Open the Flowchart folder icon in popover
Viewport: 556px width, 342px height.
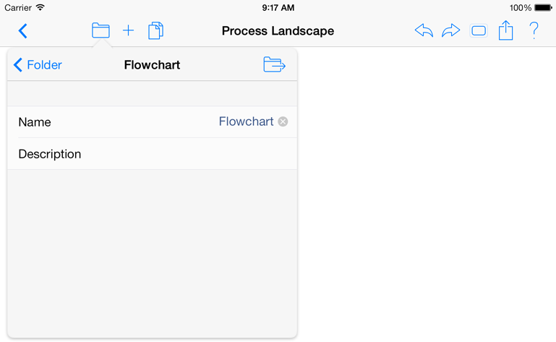point(275,64)
